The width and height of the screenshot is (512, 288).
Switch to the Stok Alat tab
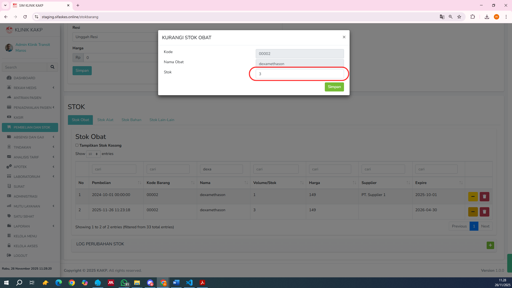pyautogui.click(x=105, y=120)
